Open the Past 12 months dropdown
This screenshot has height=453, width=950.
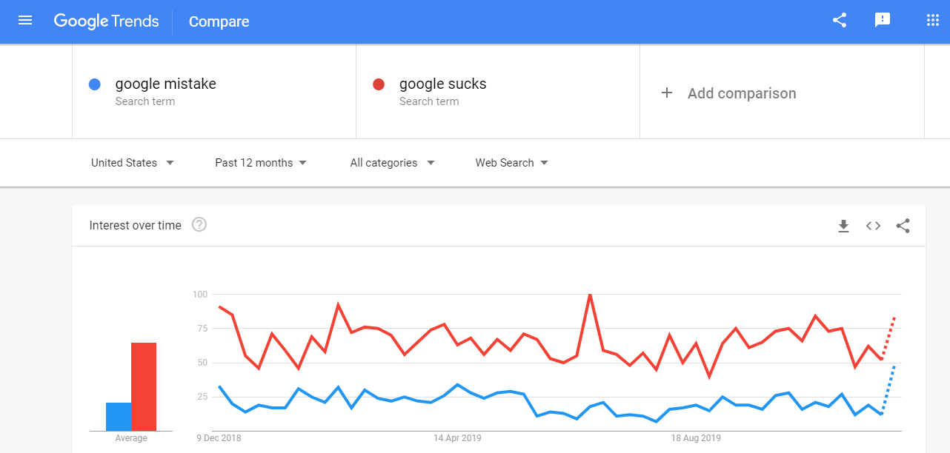point(261,163)
